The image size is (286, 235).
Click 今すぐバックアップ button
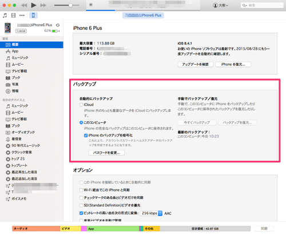click(x=197, y=122)
